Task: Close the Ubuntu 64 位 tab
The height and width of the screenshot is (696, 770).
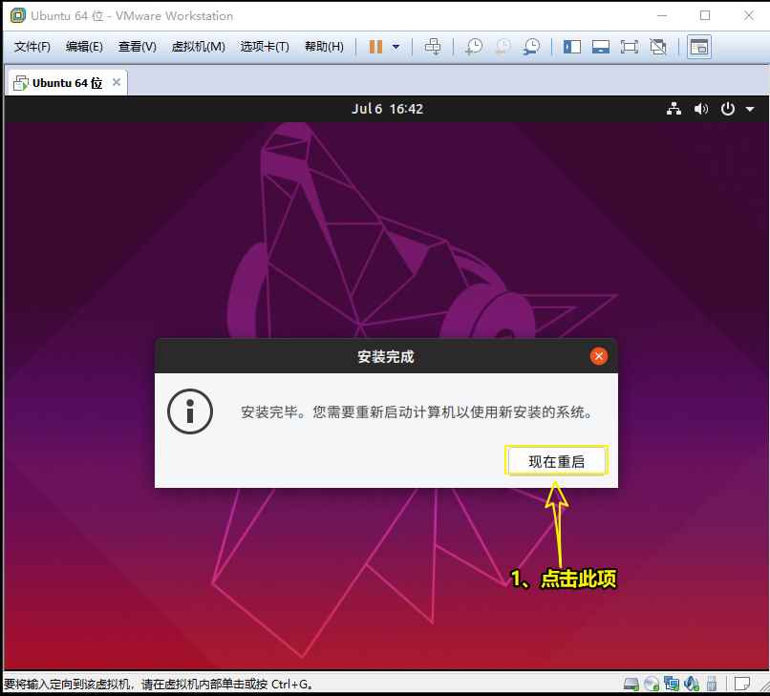Action: [x=117, y=82]
